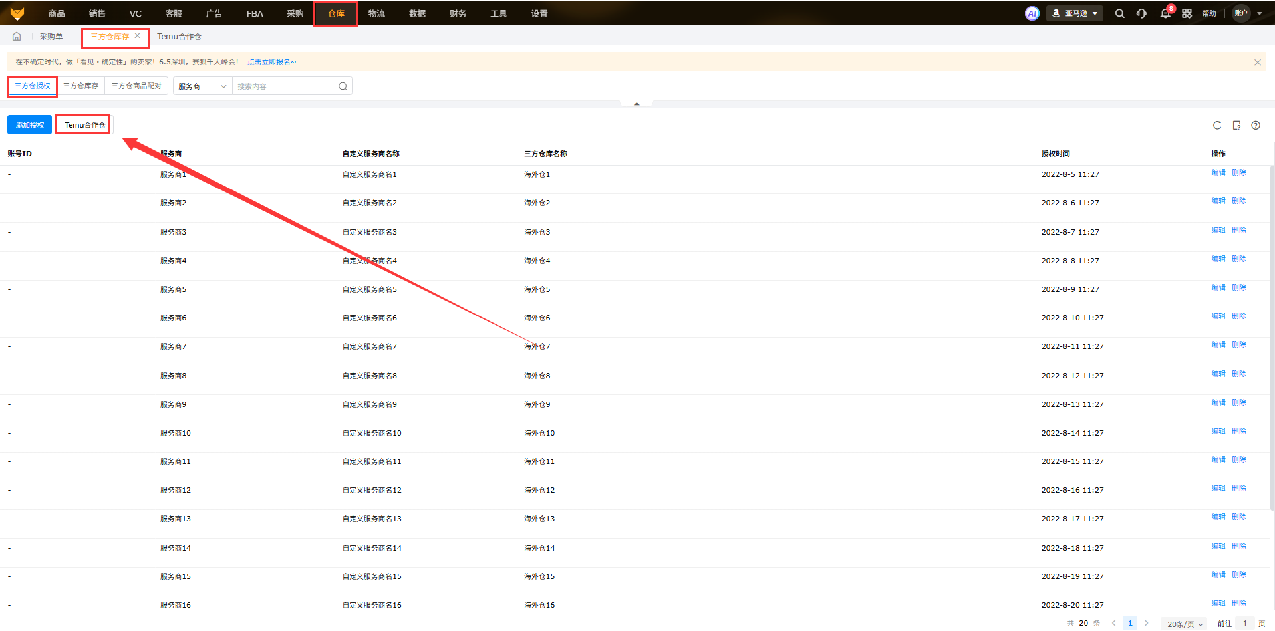The height and width of the screenshot is (631, 1275).
Task: Select the 三方仓授权 sub-tab
Action: click(33, 86)
